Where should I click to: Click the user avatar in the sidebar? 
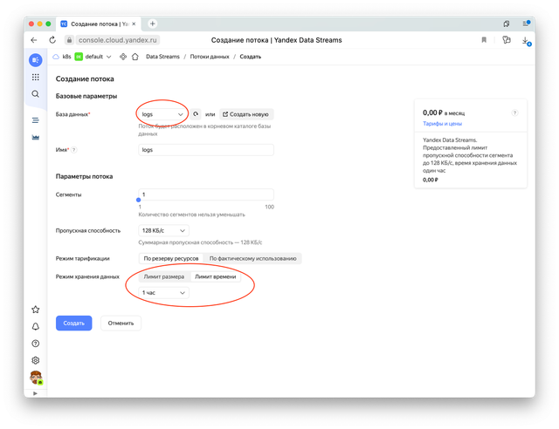pyautogui.click(x=35, y=378)
